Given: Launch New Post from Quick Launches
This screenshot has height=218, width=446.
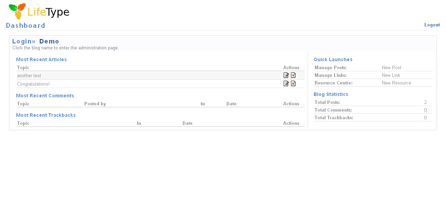Looking at the screenshot, I should (x=391, y=68).
